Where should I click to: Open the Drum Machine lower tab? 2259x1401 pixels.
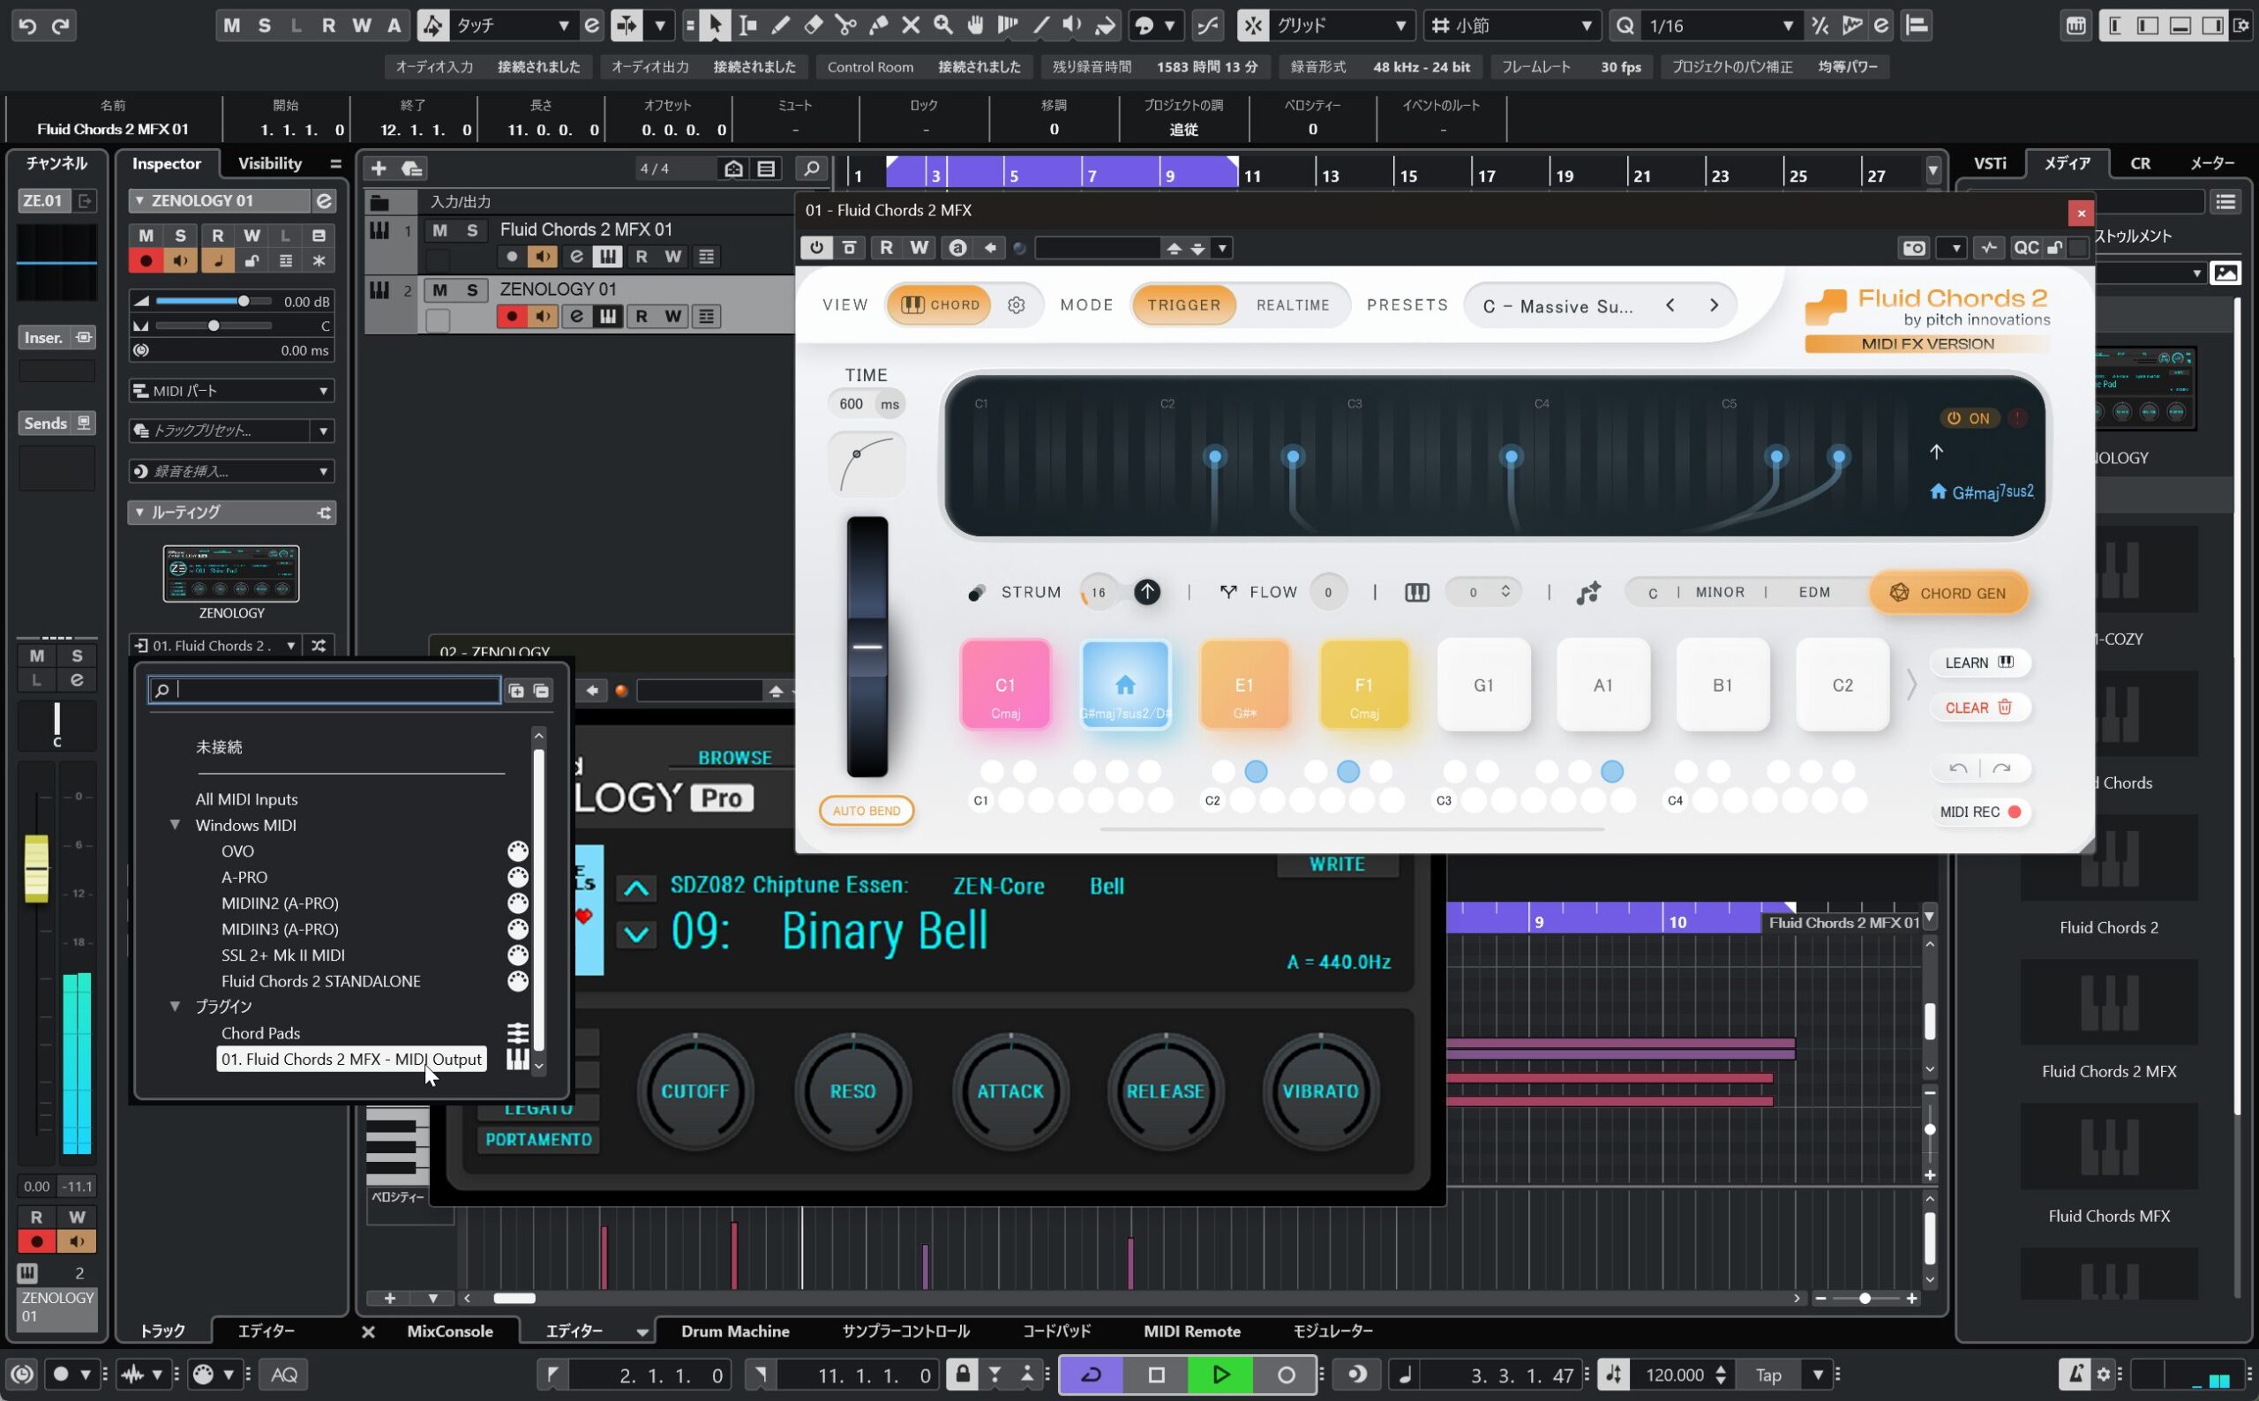(x=735, y=1331)
